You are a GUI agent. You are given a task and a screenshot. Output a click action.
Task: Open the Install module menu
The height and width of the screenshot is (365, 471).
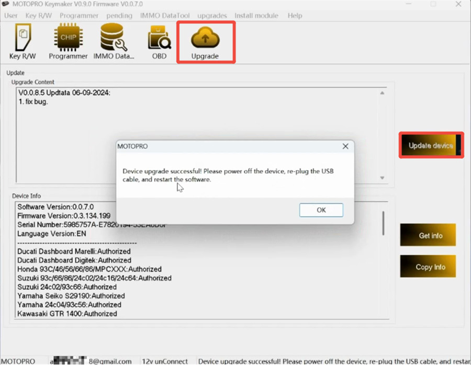tap(256, 16)
